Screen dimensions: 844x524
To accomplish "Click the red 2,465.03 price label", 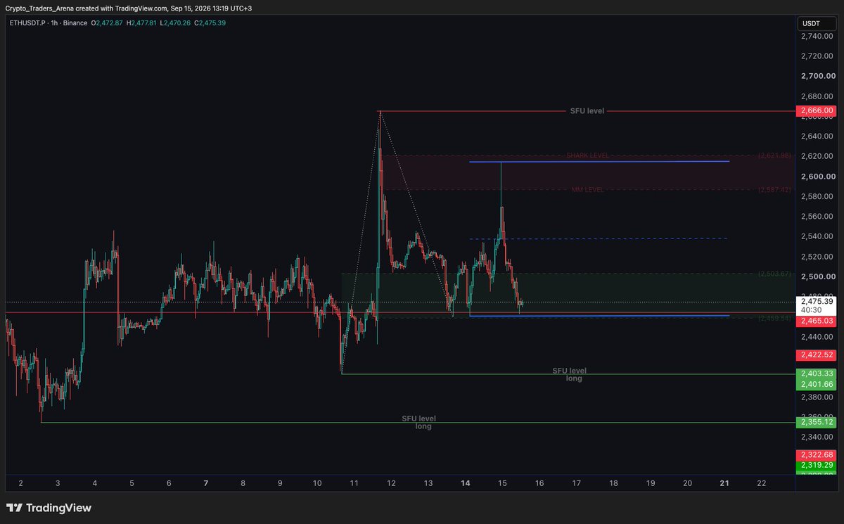I will (x=817, y=321).
